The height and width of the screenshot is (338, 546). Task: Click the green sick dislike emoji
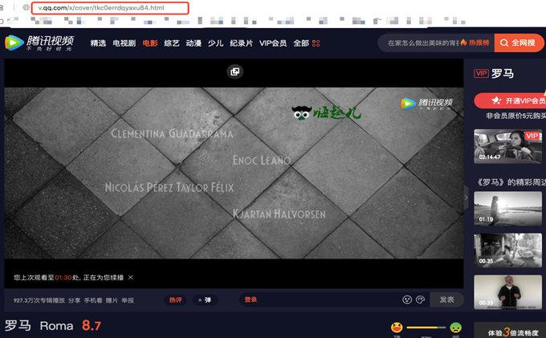455,328
